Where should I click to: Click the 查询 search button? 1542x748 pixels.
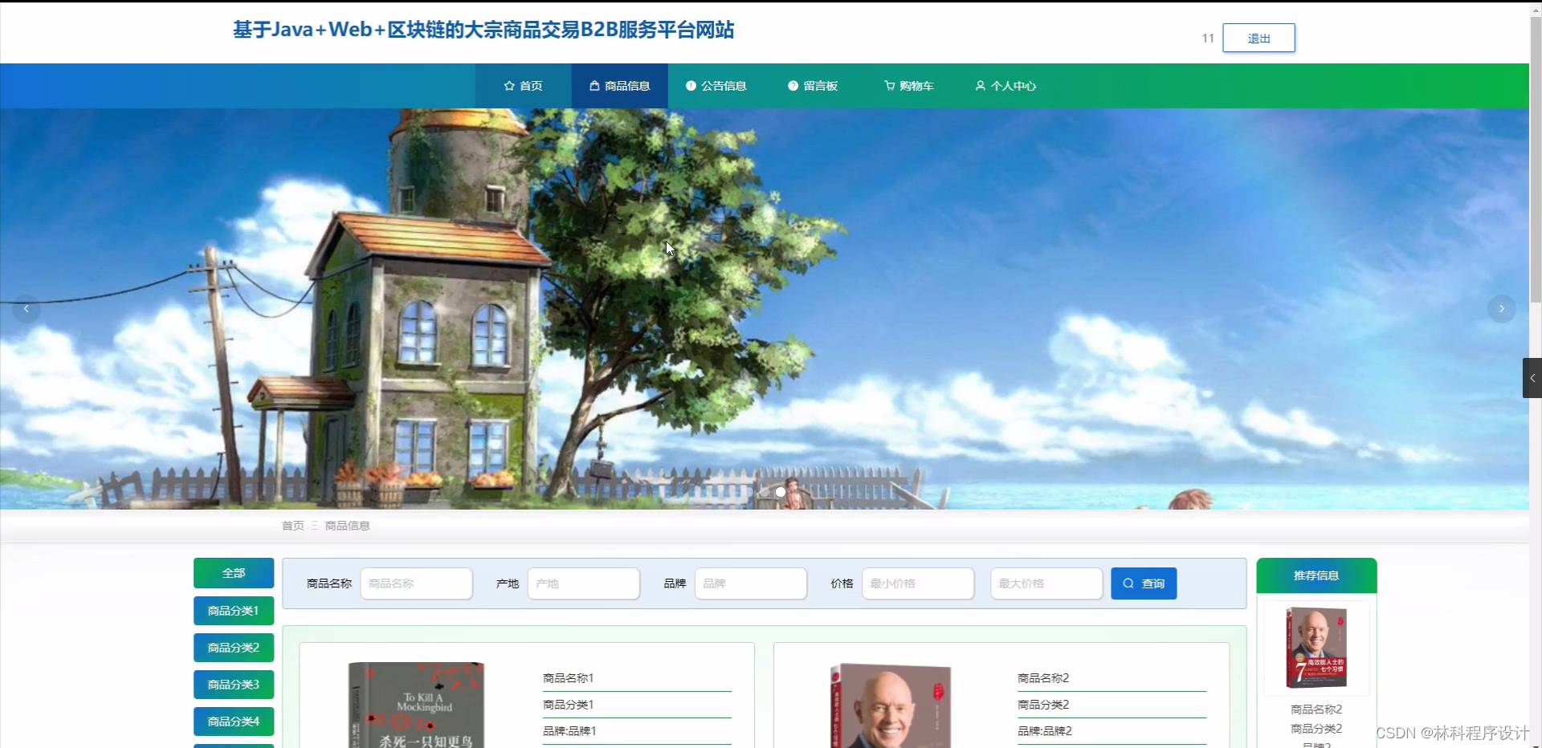[x=1144, y=583]
